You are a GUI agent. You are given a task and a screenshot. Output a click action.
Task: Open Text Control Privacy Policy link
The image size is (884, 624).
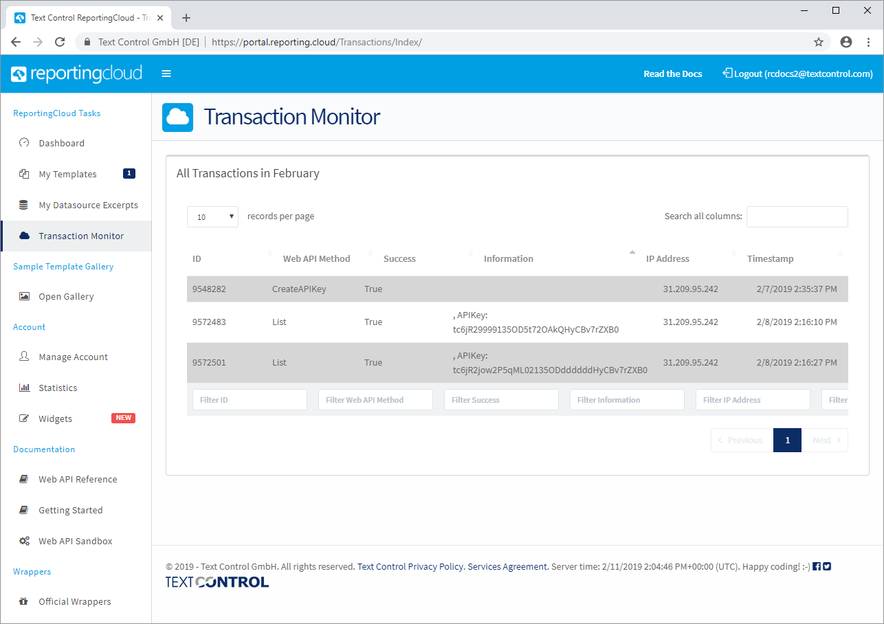coord(410,566)
